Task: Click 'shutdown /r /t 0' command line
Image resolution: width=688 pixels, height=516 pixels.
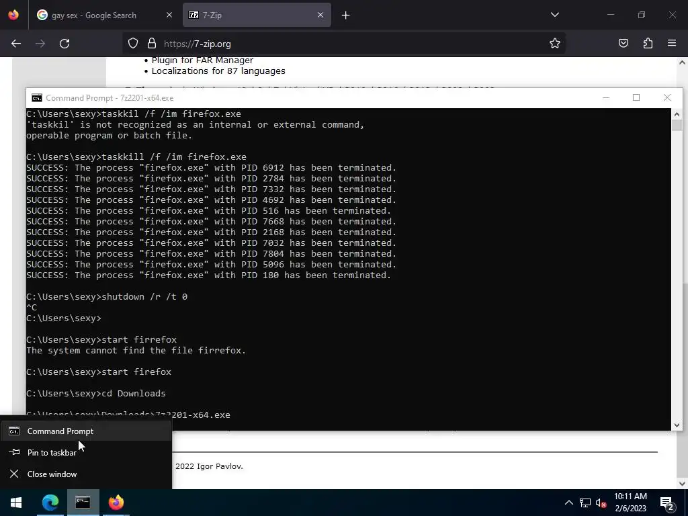Action: pos(107,296)
